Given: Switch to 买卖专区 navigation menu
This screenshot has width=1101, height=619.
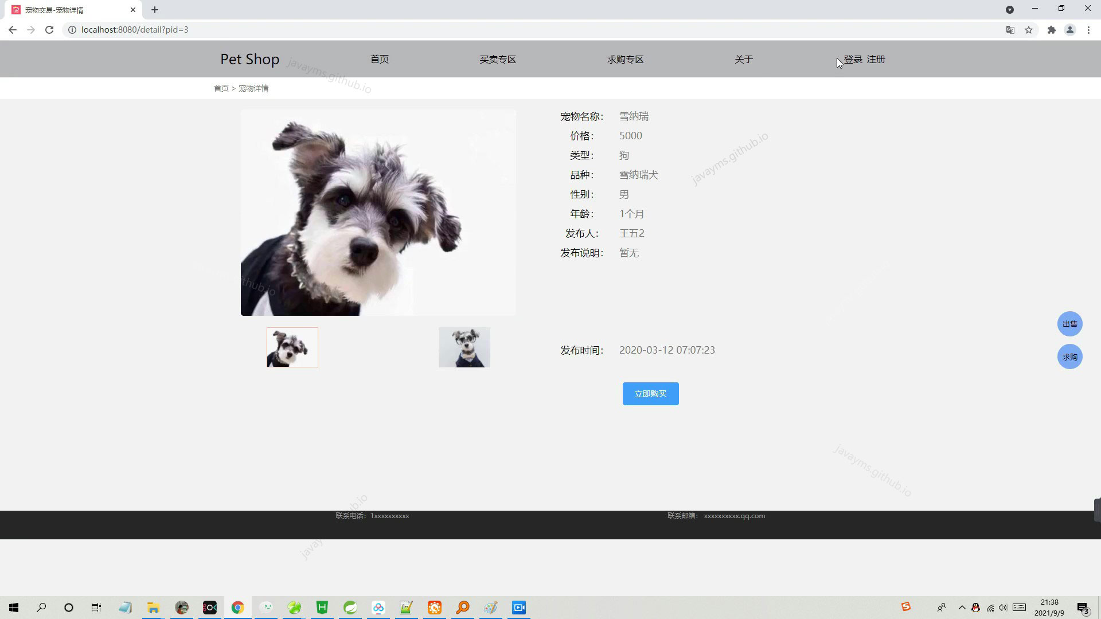Looking at the screenshot, I should tap(498, 59).
